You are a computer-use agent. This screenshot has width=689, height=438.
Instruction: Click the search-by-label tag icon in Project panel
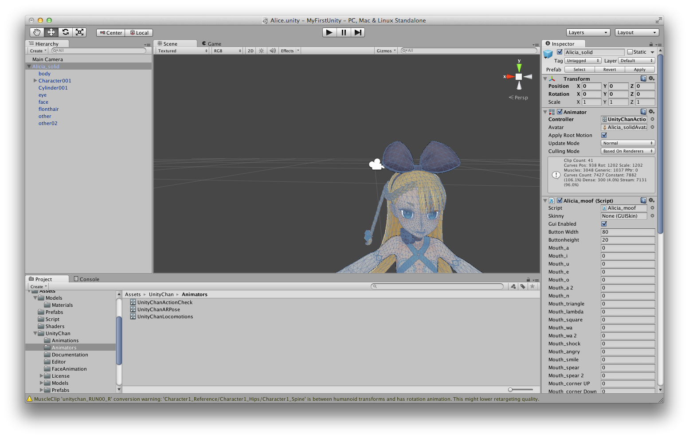(x=523, y=286)
